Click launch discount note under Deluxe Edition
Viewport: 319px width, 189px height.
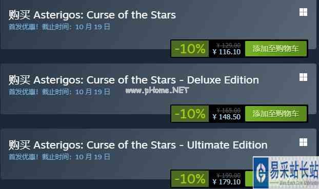pyautogui.click(x=59, y=92)
